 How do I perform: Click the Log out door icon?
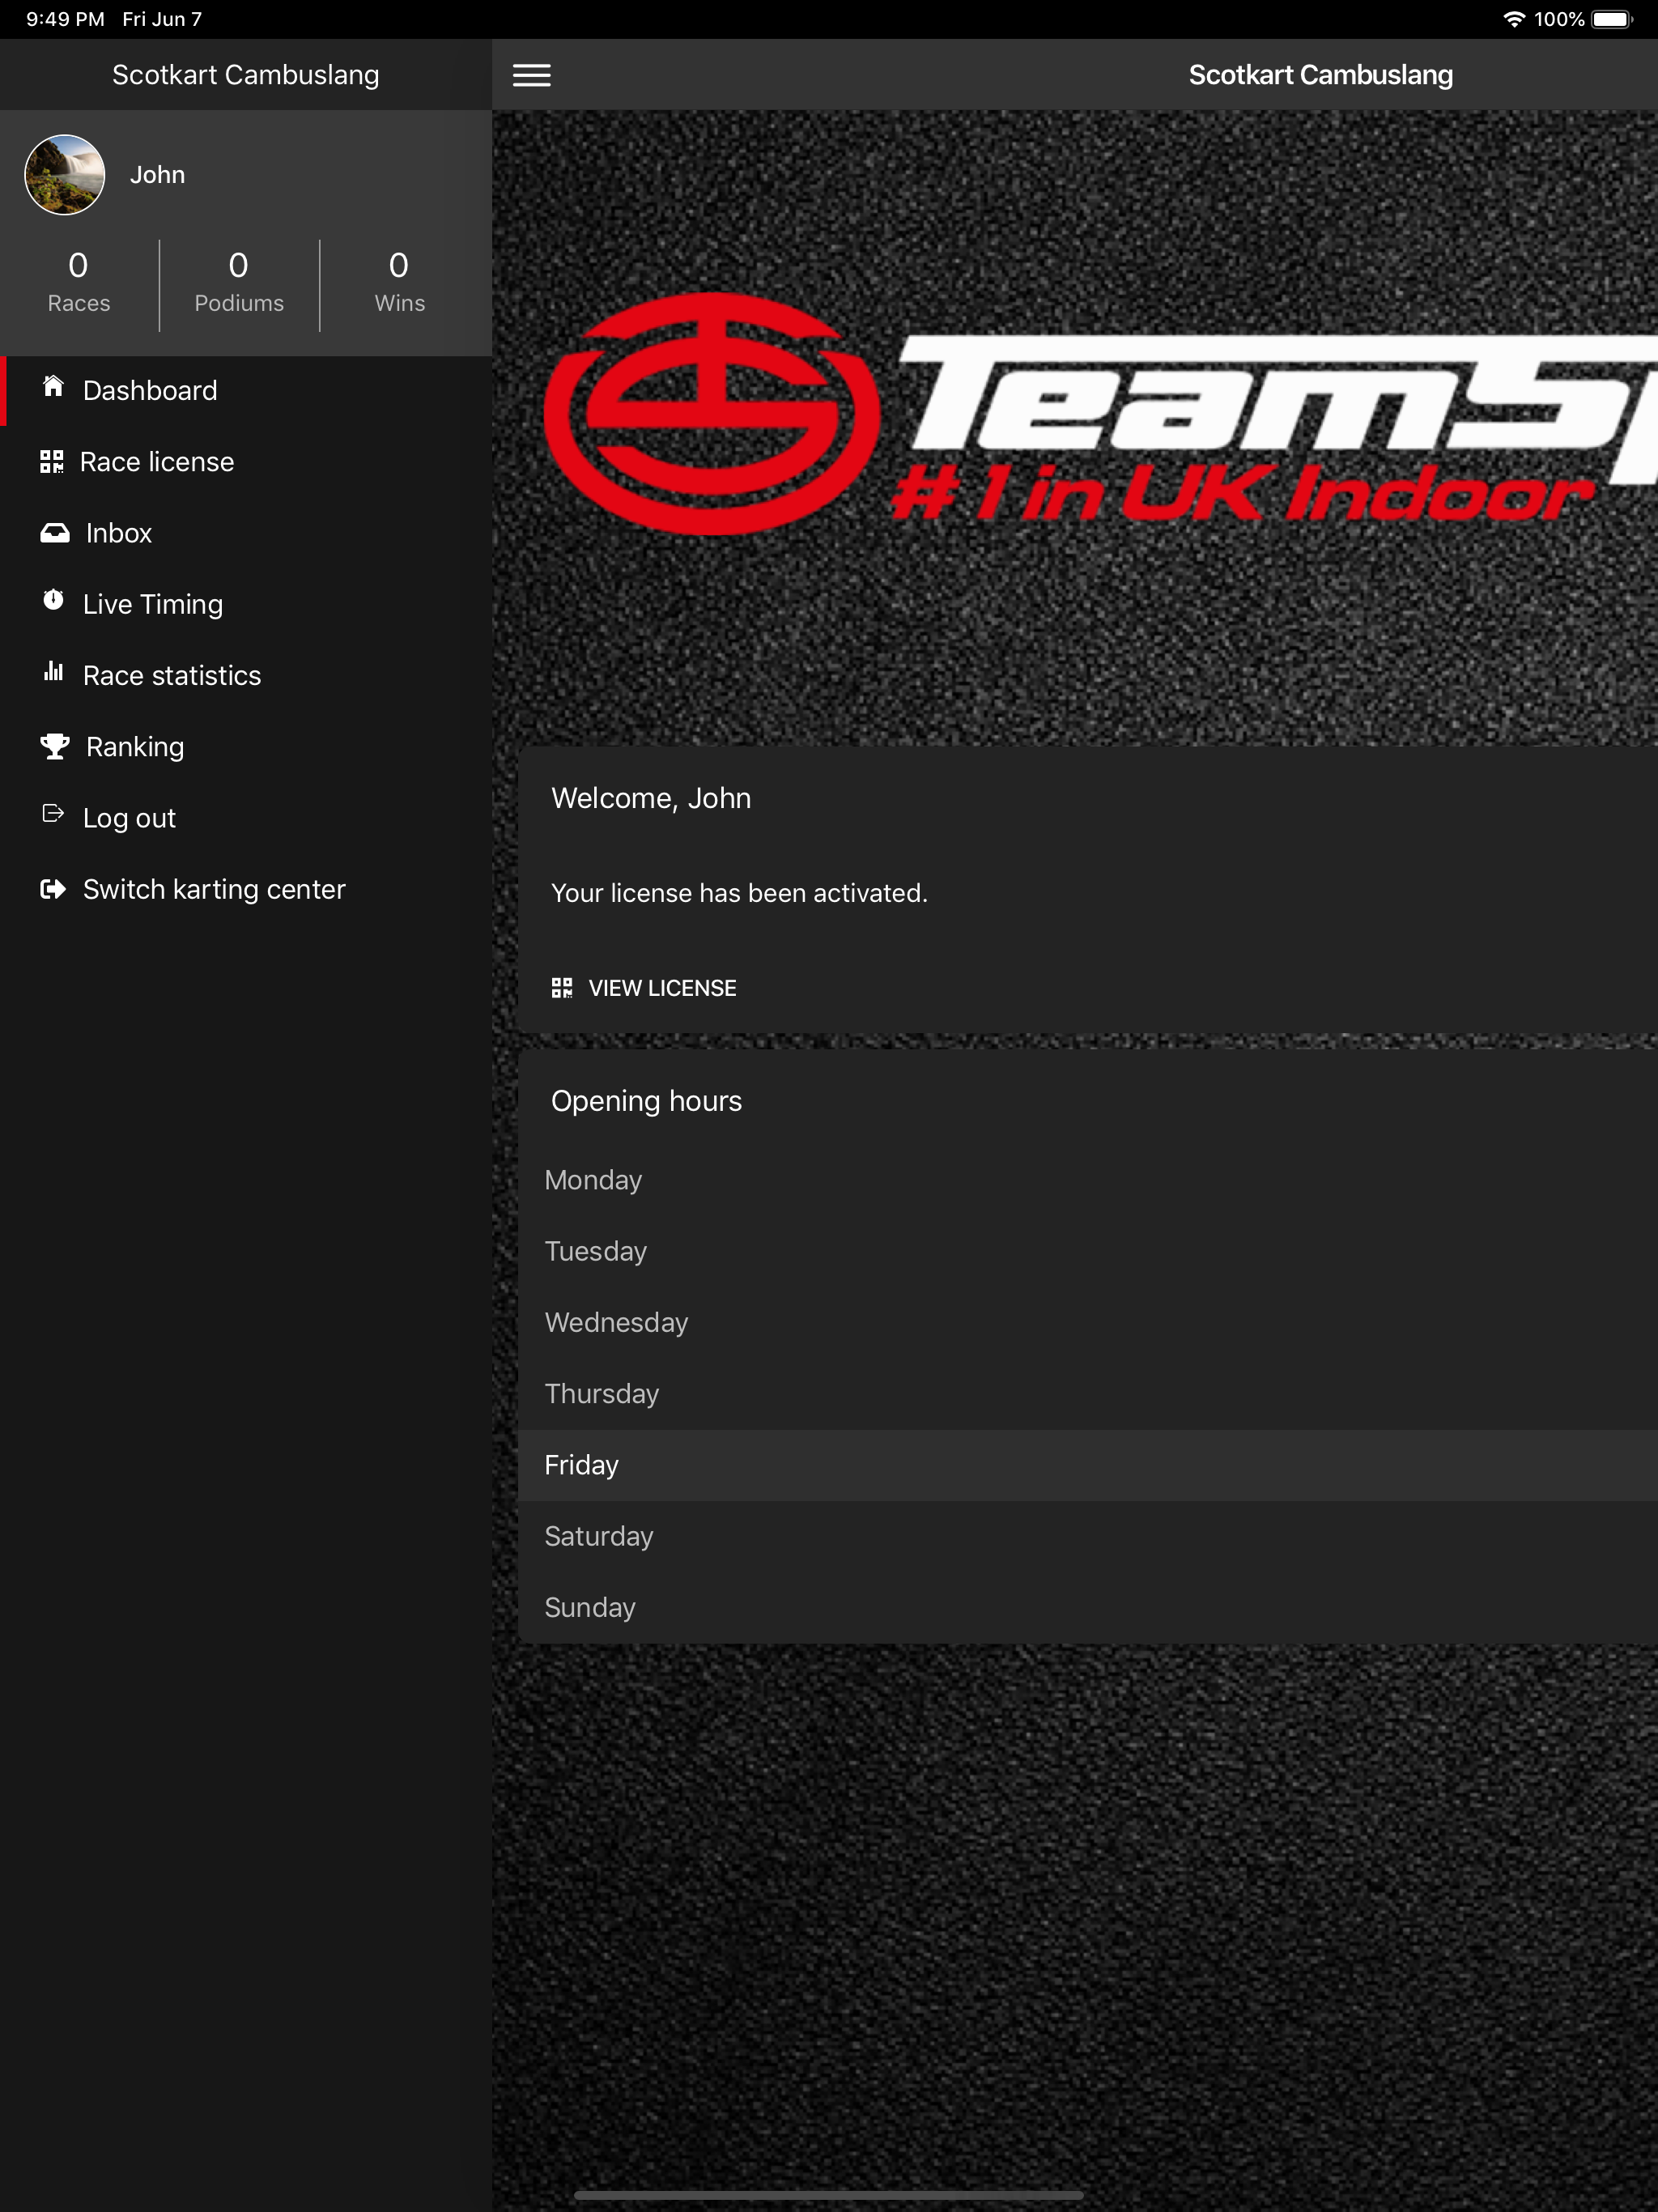(x=53, y=814)
